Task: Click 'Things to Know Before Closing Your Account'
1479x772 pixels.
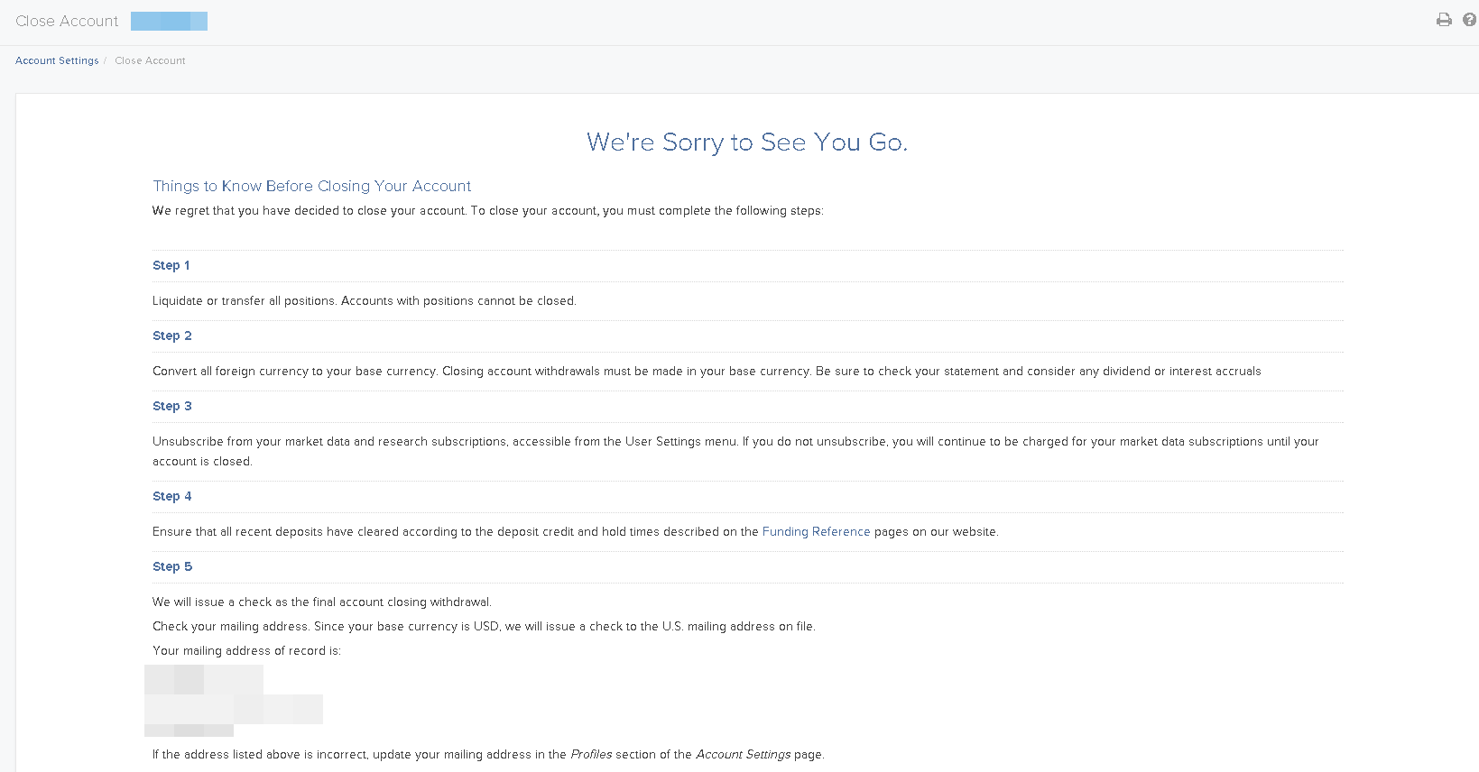Action: pyautogui.click(x=311, y=186)
